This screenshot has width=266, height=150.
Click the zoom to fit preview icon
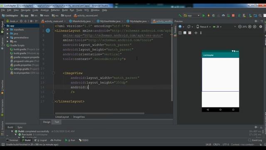(255, 27)
